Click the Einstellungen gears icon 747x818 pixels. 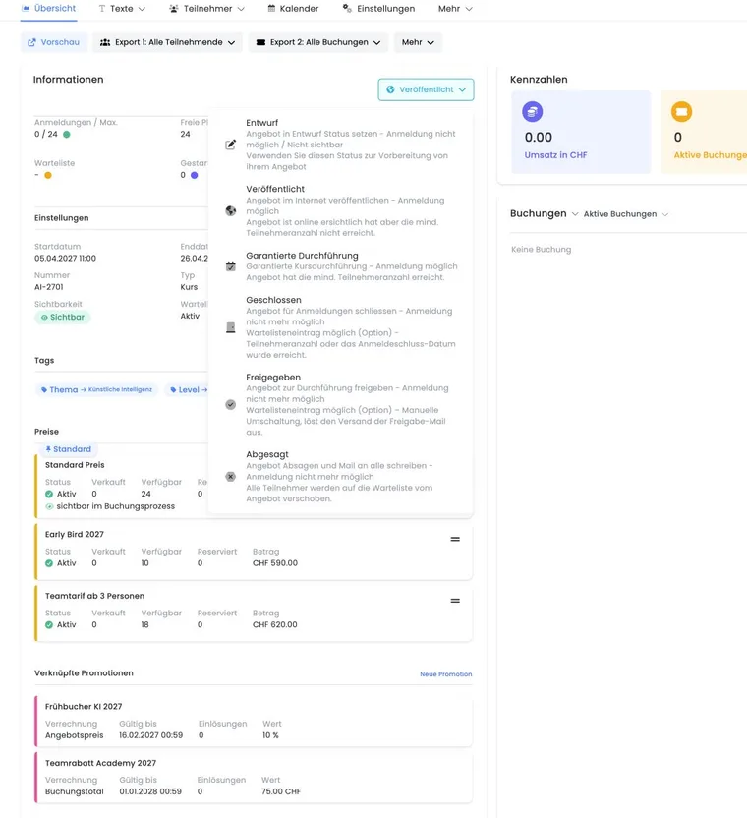pyautogui.click(x=347, y=8)
